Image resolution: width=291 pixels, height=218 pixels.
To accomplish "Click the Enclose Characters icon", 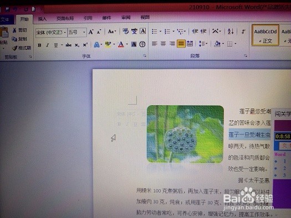I will pos(142,44).
